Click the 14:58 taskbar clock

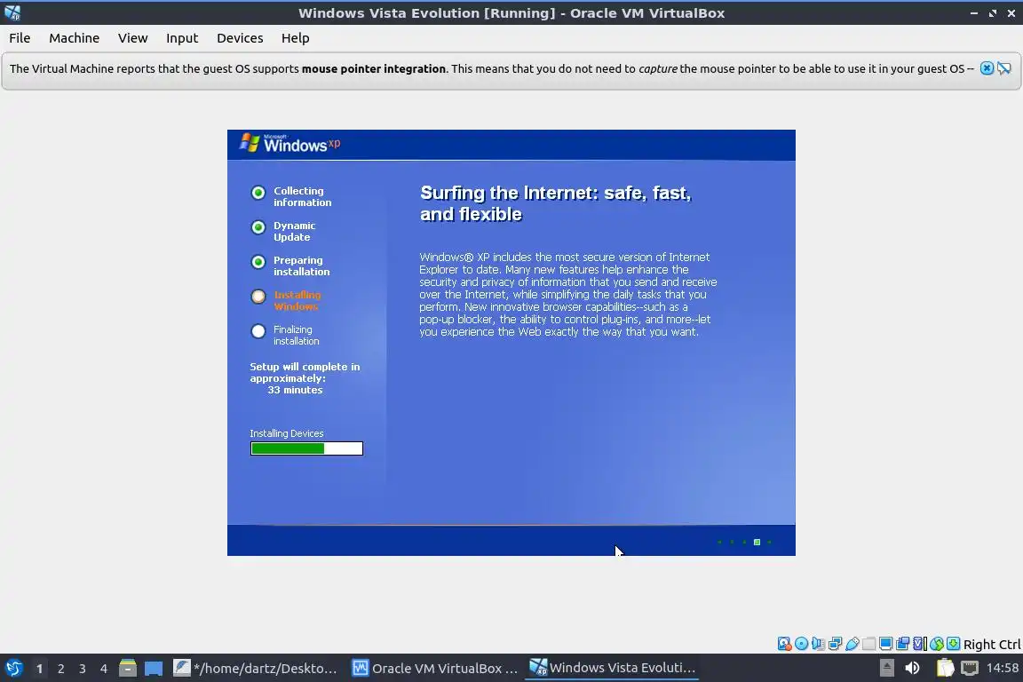coord(1003,668)
